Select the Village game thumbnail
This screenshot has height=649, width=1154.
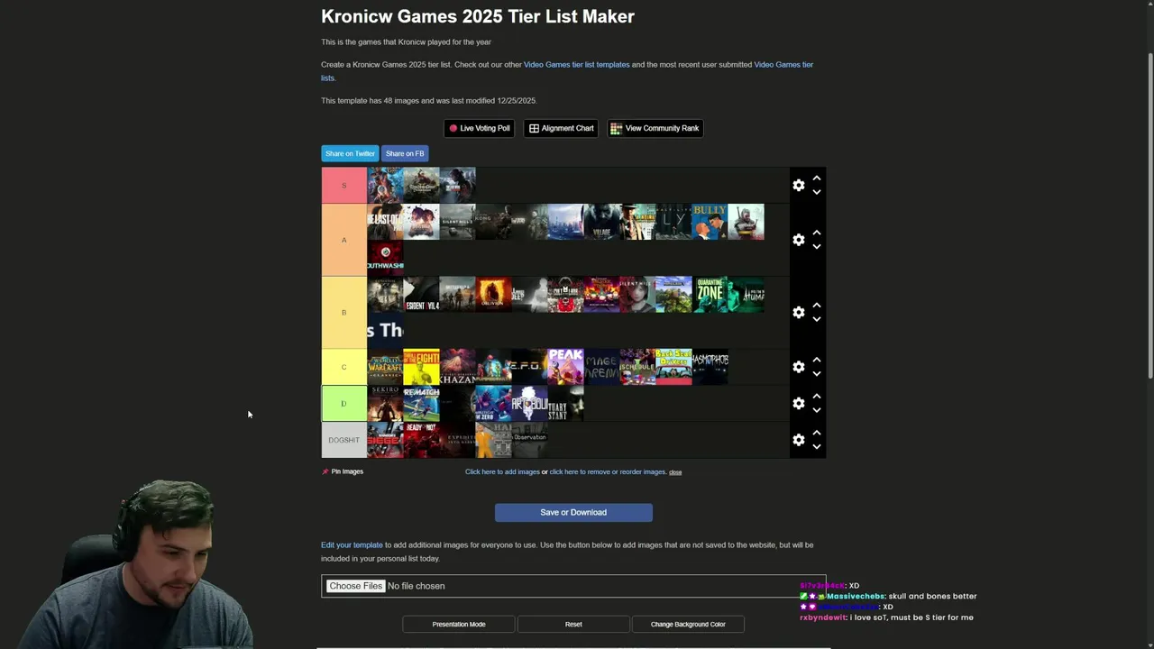click(601, 222)
